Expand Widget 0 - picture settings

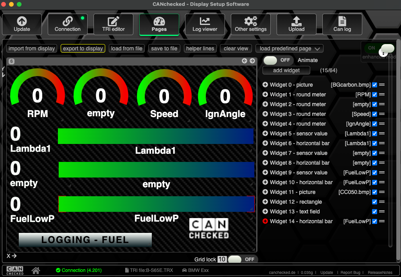tap(265, 84)
